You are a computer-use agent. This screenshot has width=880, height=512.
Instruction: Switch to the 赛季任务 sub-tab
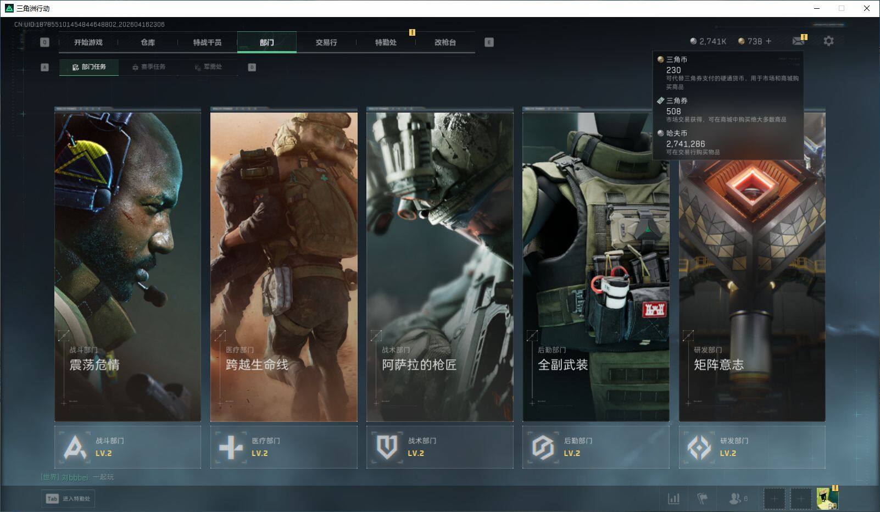point(149,67)
